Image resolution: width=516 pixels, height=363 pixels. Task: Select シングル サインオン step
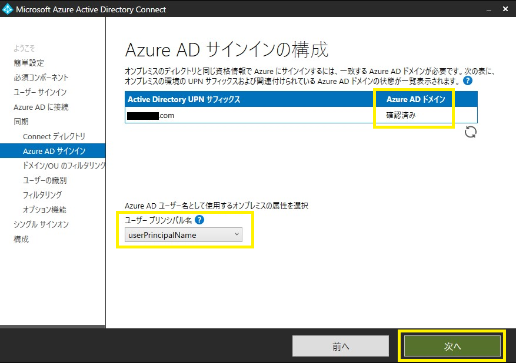coord(41,224)
